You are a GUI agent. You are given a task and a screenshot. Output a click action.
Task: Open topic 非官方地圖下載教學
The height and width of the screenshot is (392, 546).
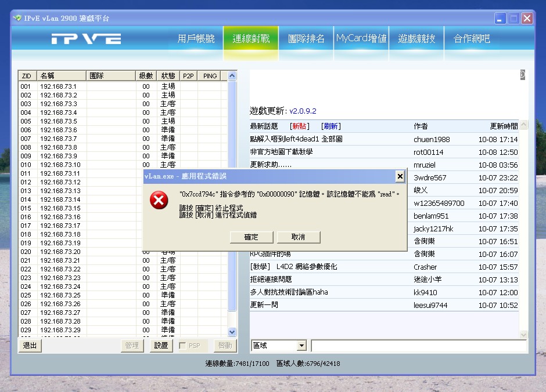281,152
